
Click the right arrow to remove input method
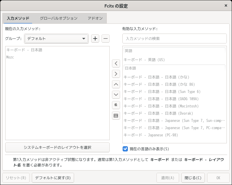point(116,74)
